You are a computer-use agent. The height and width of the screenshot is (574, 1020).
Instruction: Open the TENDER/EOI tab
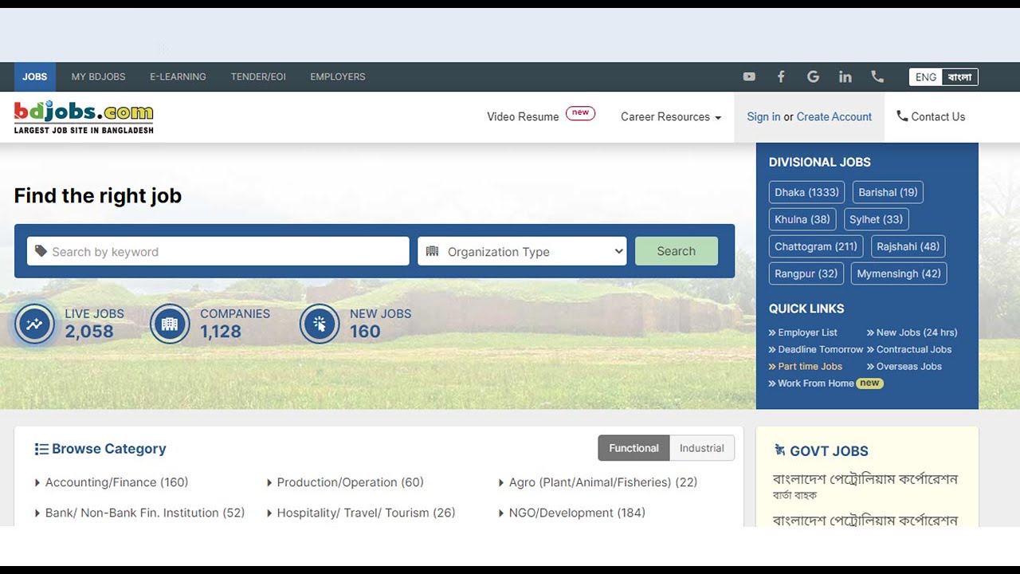point(258,77)
